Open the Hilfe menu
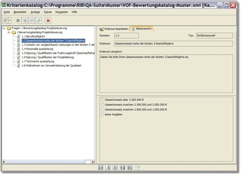The image size is (241, 175). point(74,12)
